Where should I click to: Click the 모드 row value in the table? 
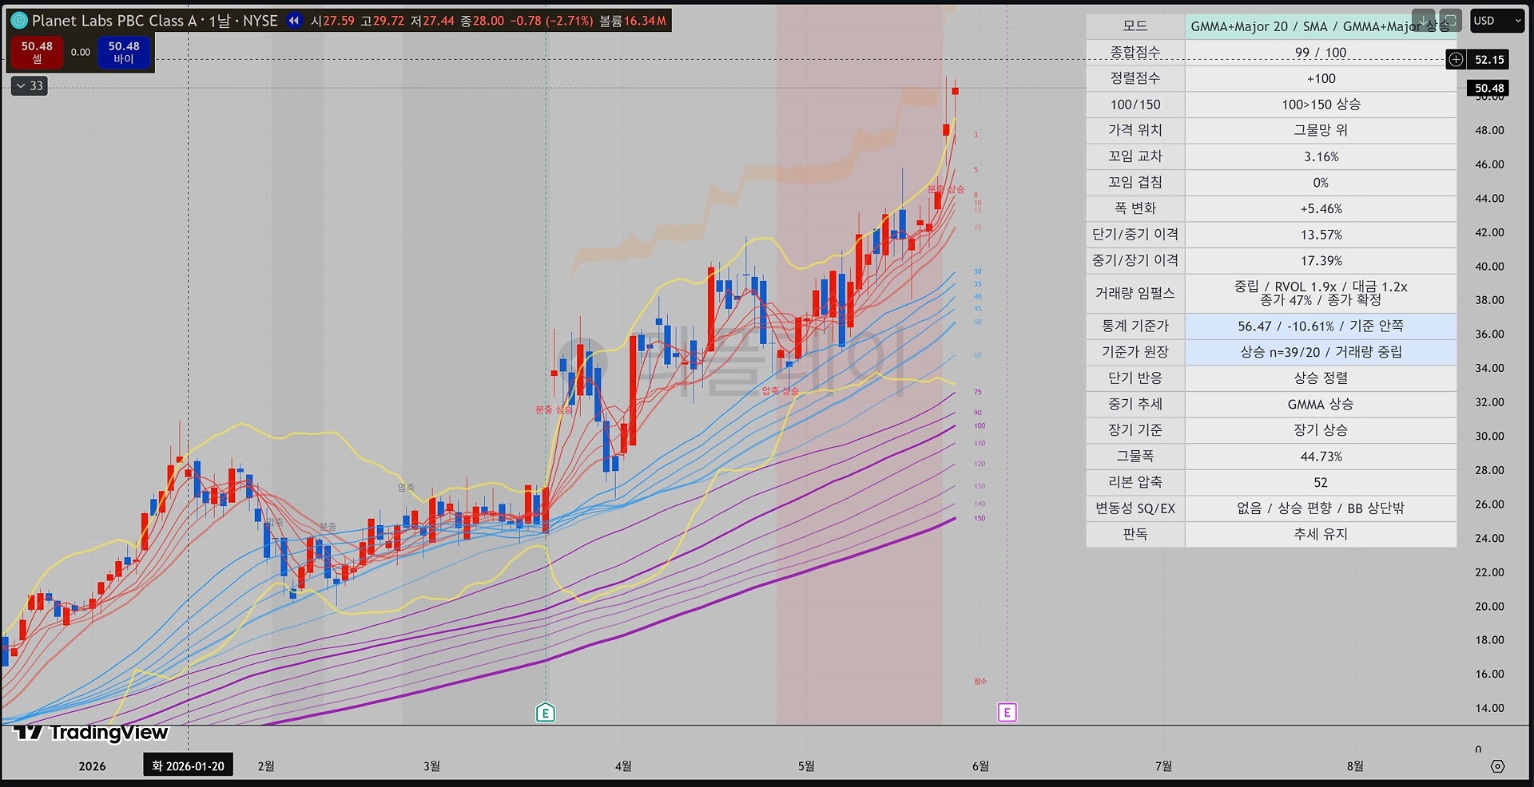click(1320, 26)
